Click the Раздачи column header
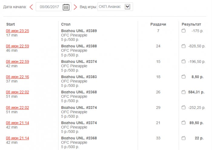Viewport: 212px width, 150px height. [158, 24]
